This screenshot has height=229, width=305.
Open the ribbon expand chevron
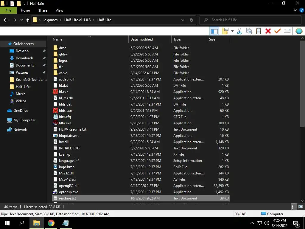point(295,10)
